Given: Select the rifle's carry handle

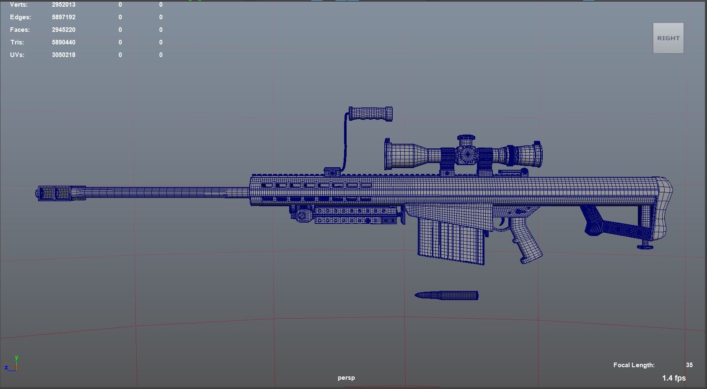Looking at the screenshot, I should click(x=370, y=113).
